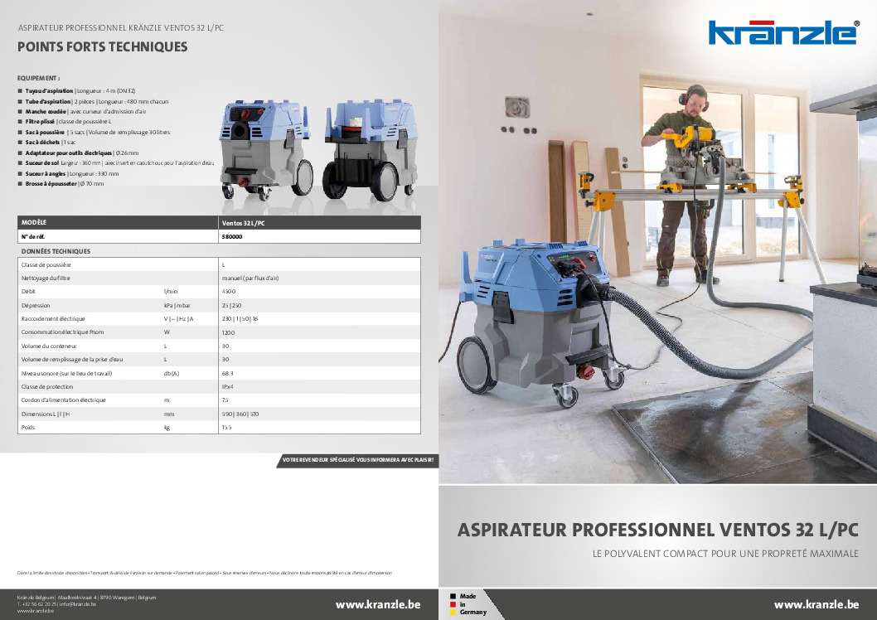Open the www.kranzle.be link on the left page footer
Screen dimensions: 877x620
pyautogui.click(x=377, y=604)
